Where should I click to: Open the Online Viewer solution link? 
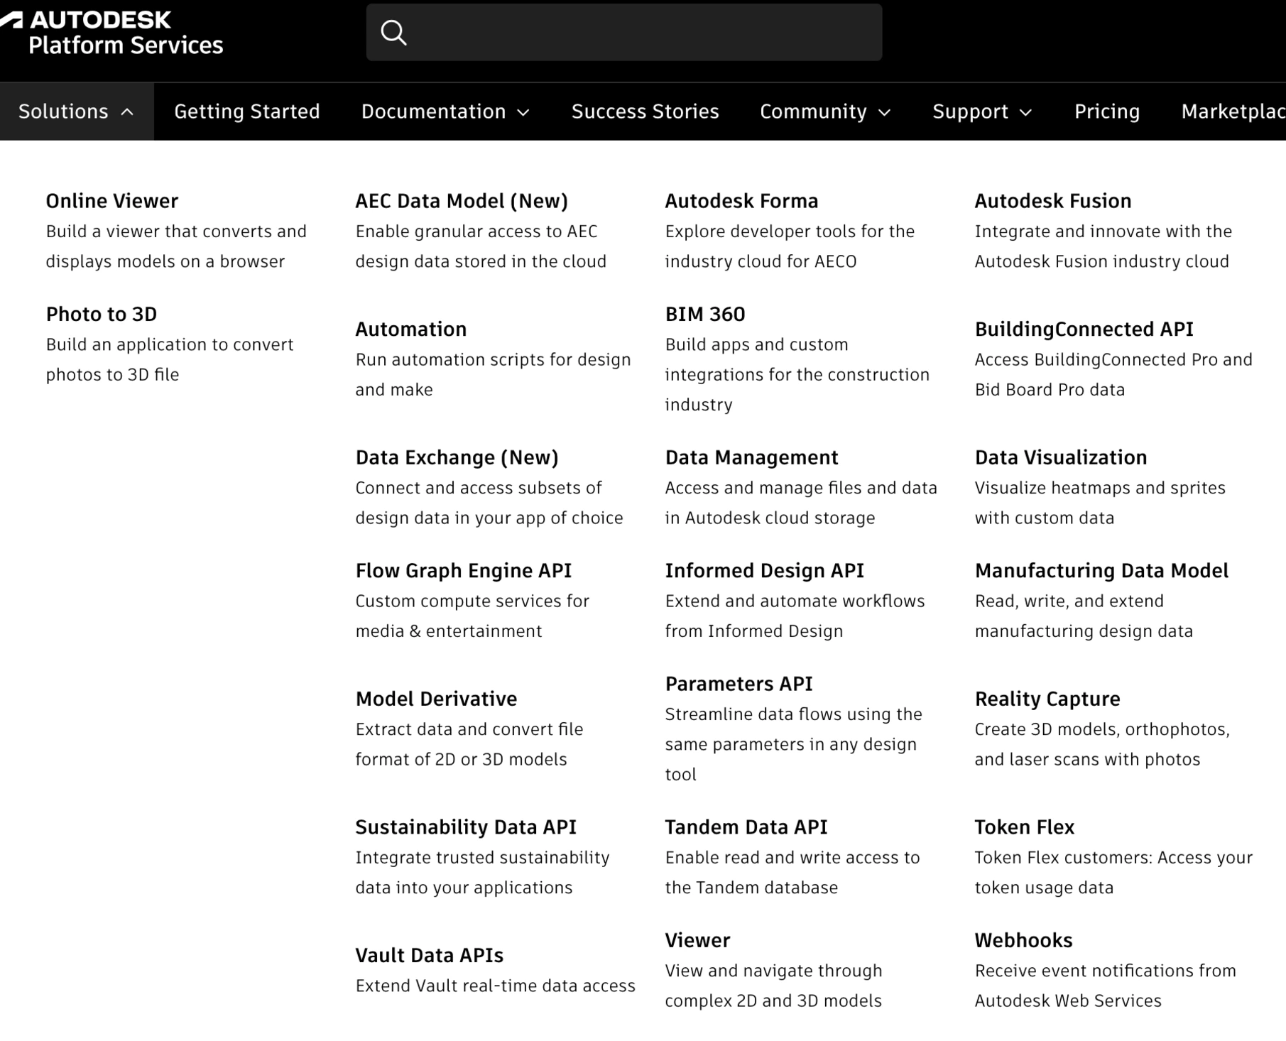pos(112,201)
